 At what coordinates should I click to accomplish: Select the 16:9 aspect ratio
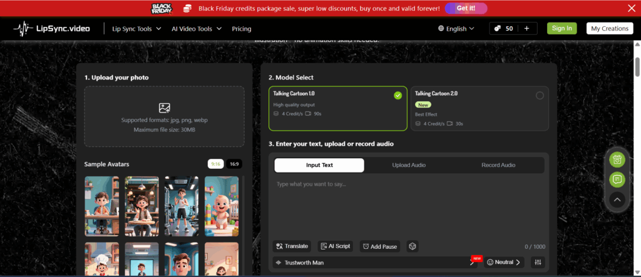[x=234, y=164]
